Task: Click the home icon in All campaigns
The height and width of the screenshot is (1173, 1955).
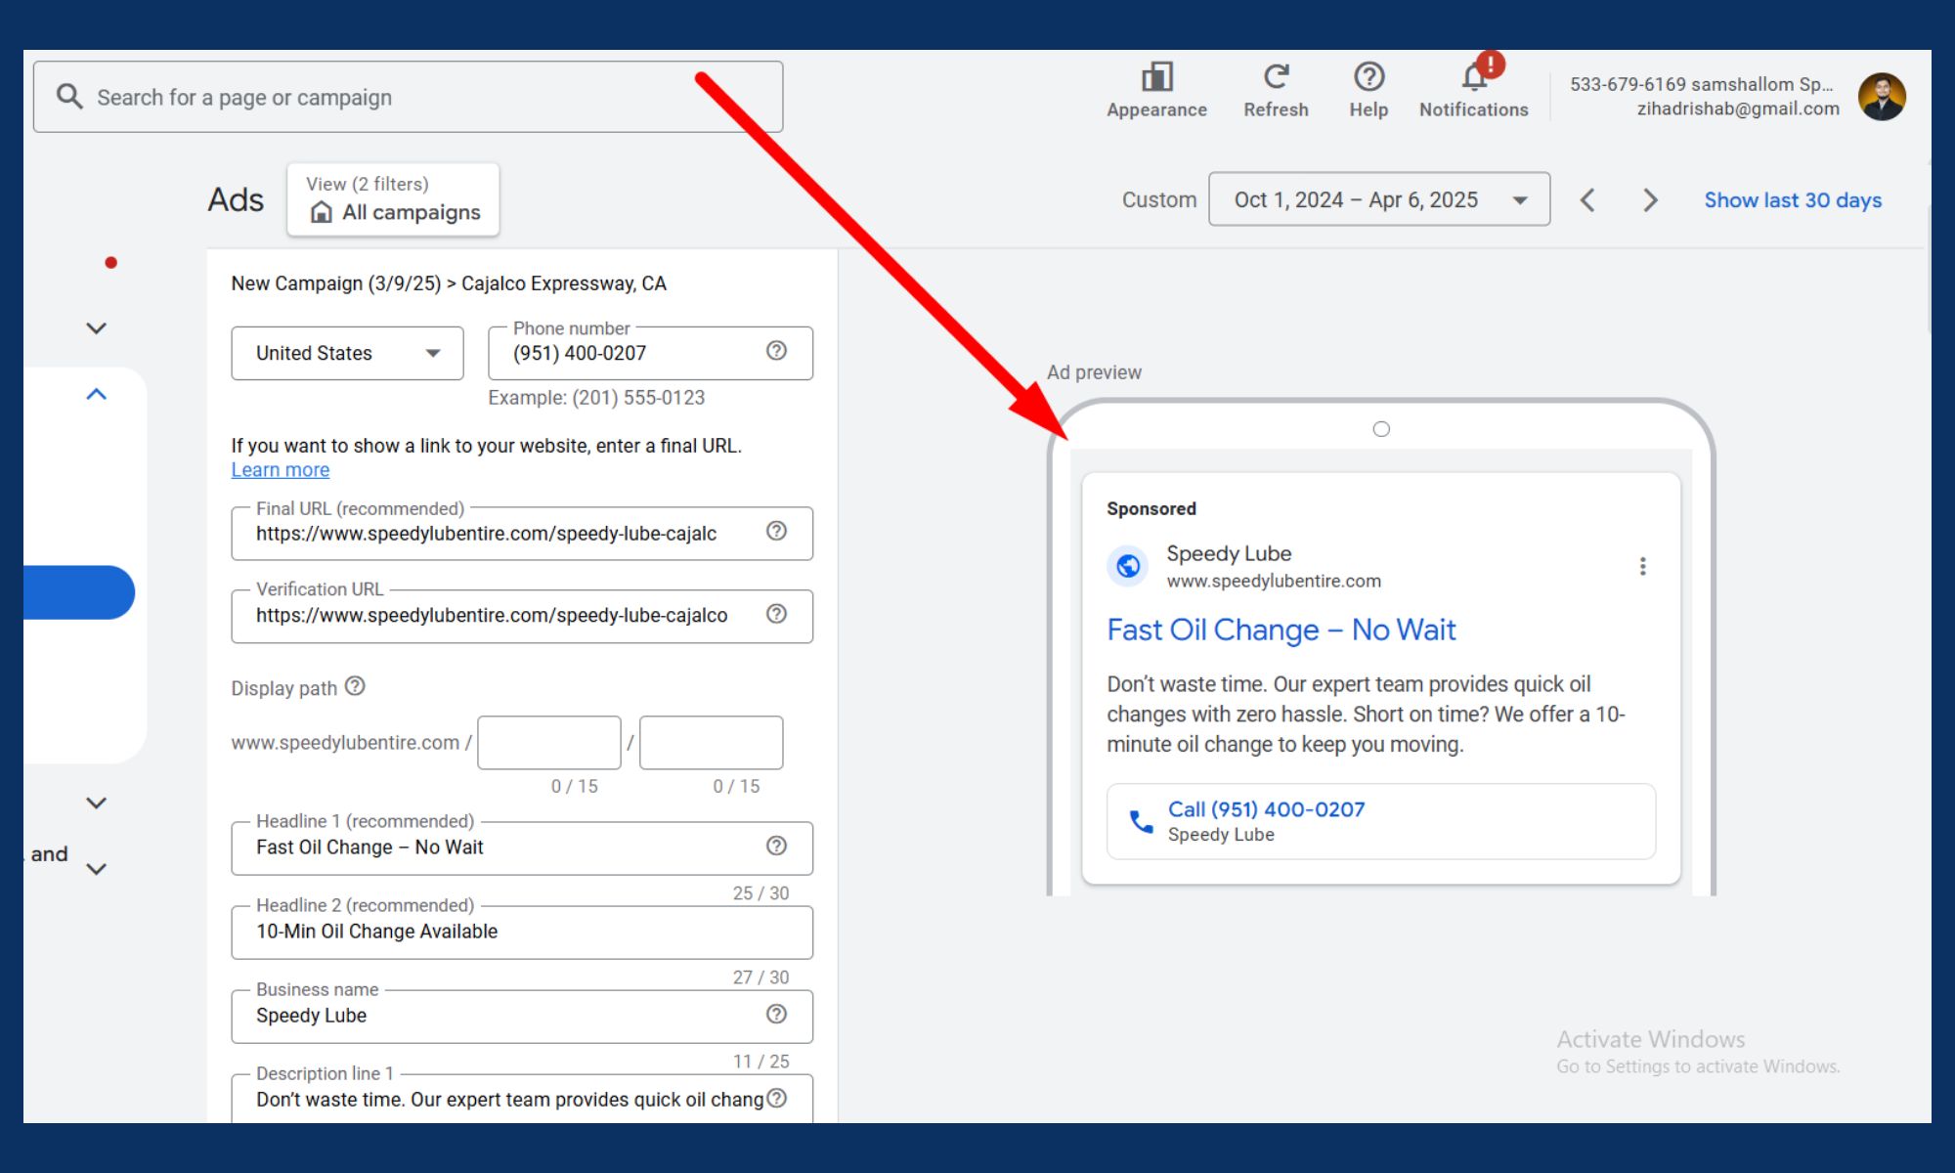Action: click(321, 212)
